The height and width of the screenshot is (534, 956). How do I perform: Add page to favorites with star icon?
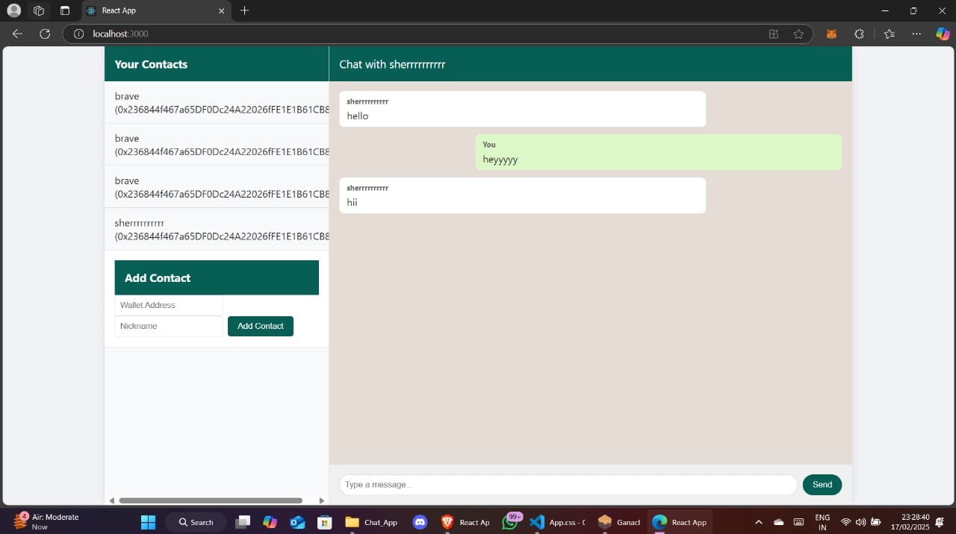(x=798, y=34)
